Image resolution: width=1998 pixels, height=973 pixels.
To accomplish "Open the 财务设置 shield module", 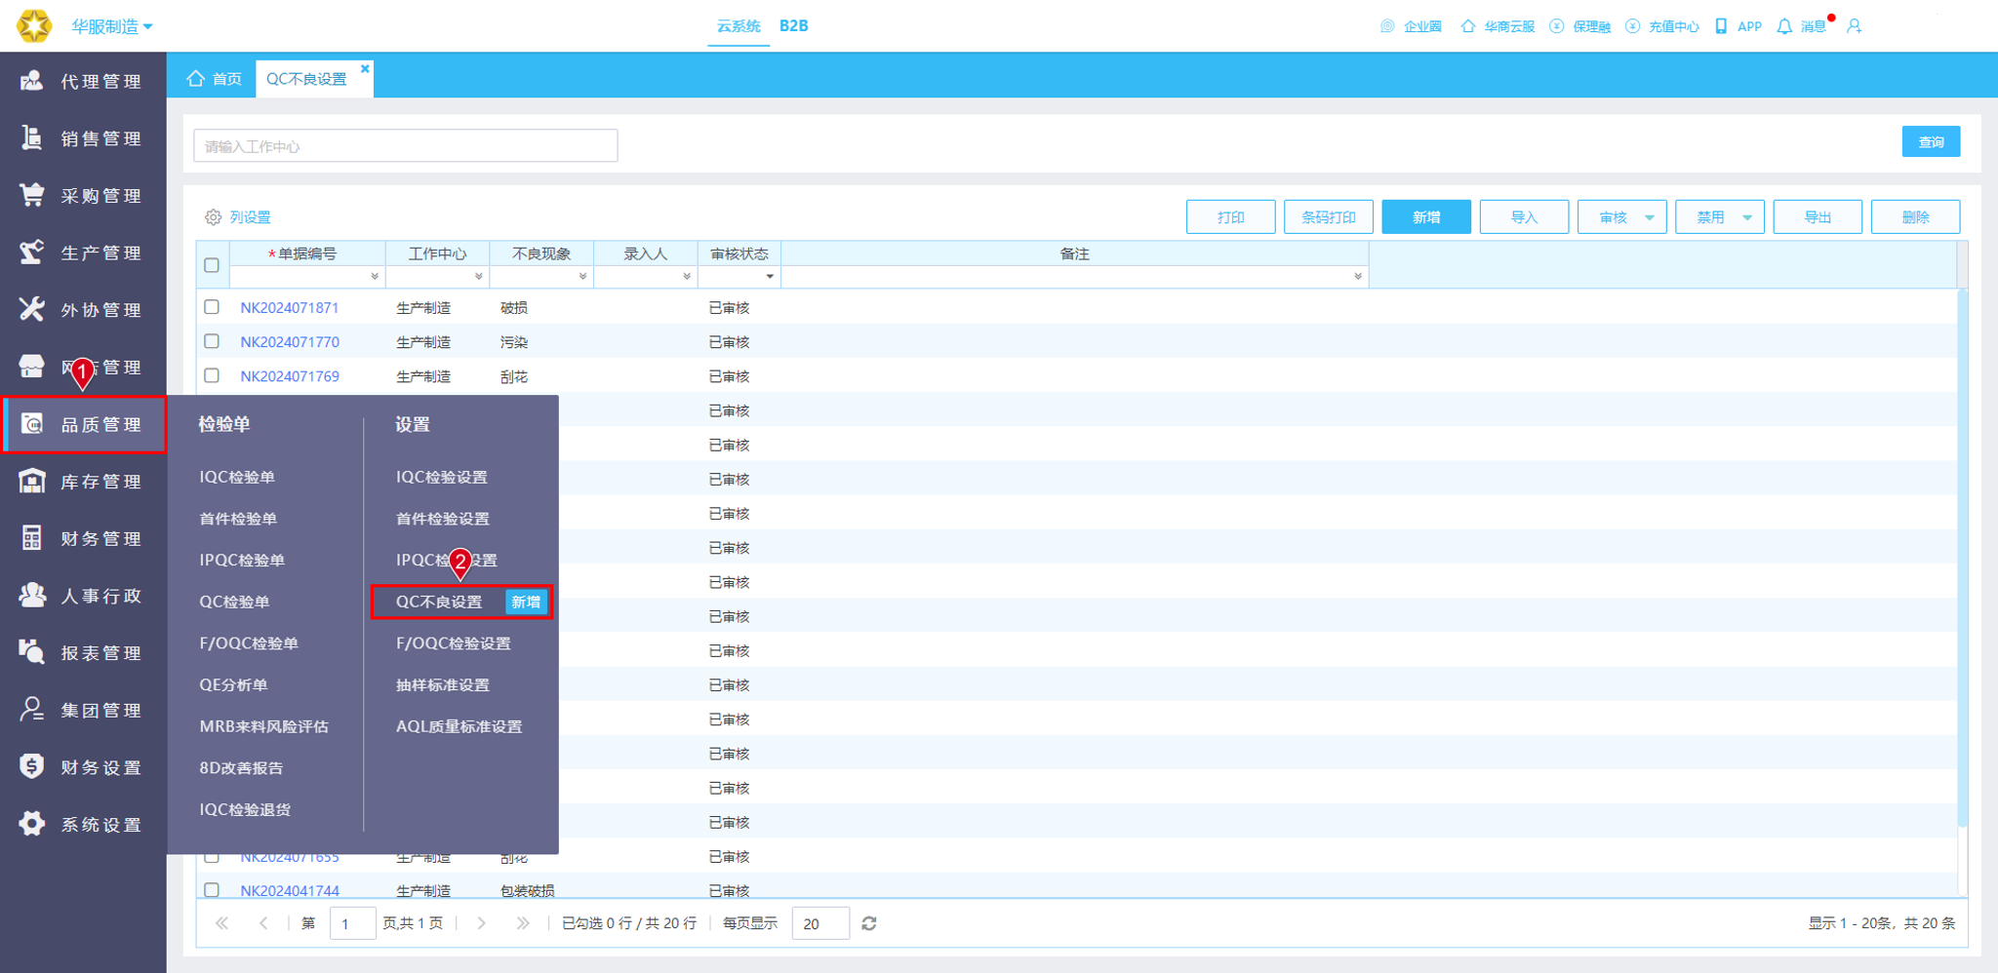I will [x=83, y=767].
